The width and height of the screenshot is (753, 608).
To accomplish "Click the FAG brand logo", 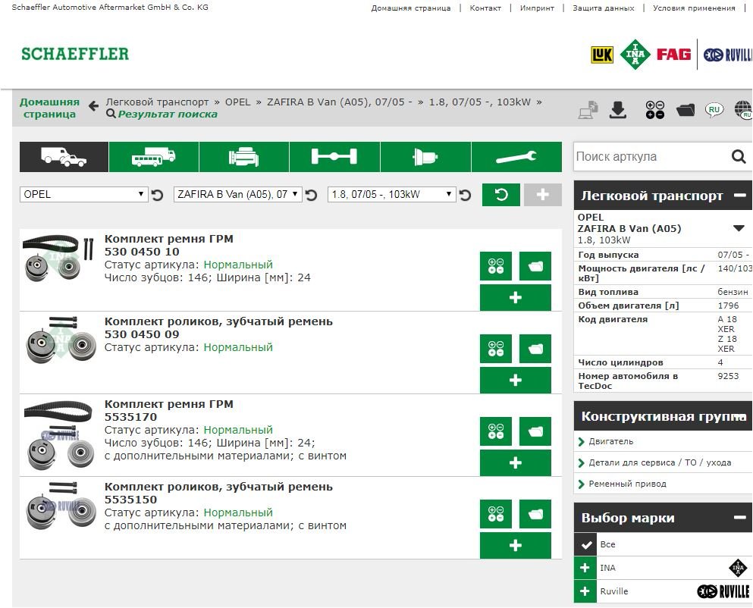I will point(673,55).
